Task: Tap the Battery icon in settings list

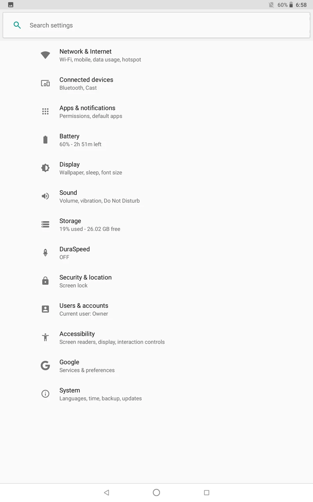Action: [x=45, y=140]
